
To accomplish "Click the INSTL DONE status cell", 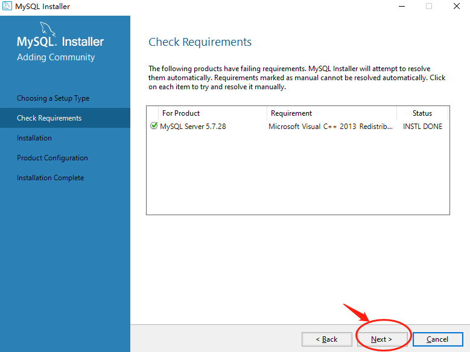I will pos(422,127).
